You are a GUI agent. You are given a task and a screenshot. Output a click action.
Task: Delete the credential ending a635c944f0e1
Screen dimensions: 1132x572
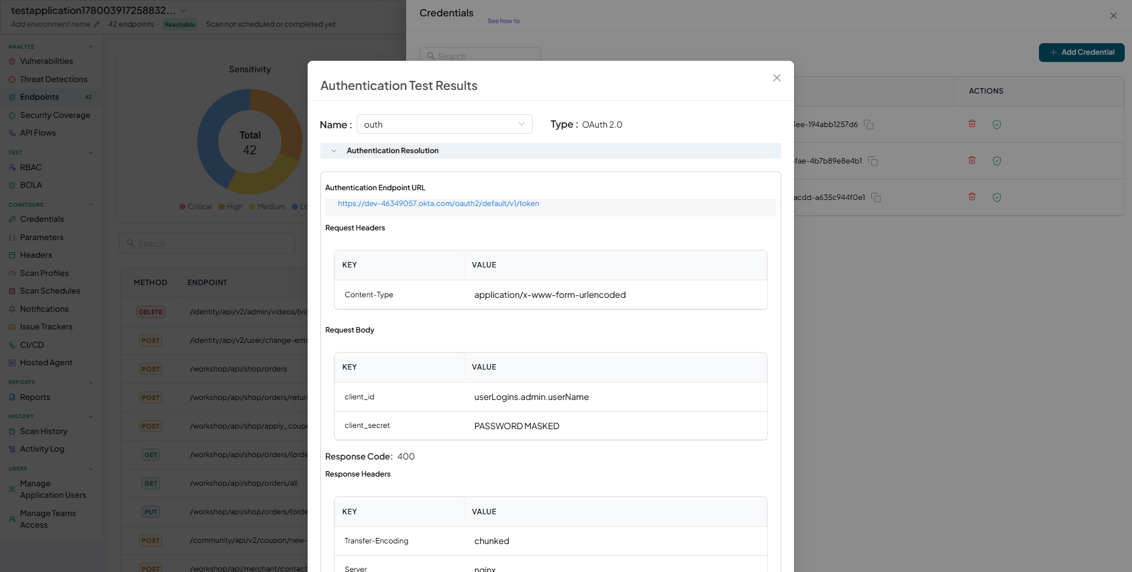pos(972,197)
